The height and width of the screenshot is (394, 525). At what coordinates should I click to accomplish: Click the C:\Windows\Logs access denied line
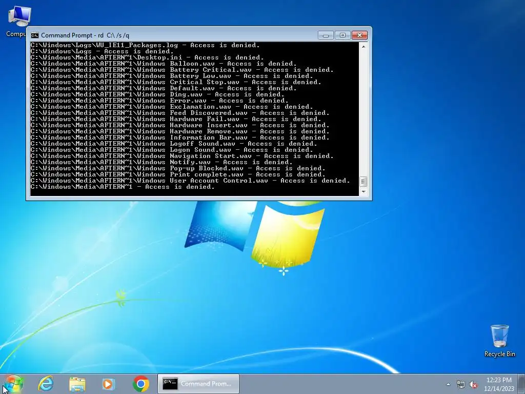point(102,51)
